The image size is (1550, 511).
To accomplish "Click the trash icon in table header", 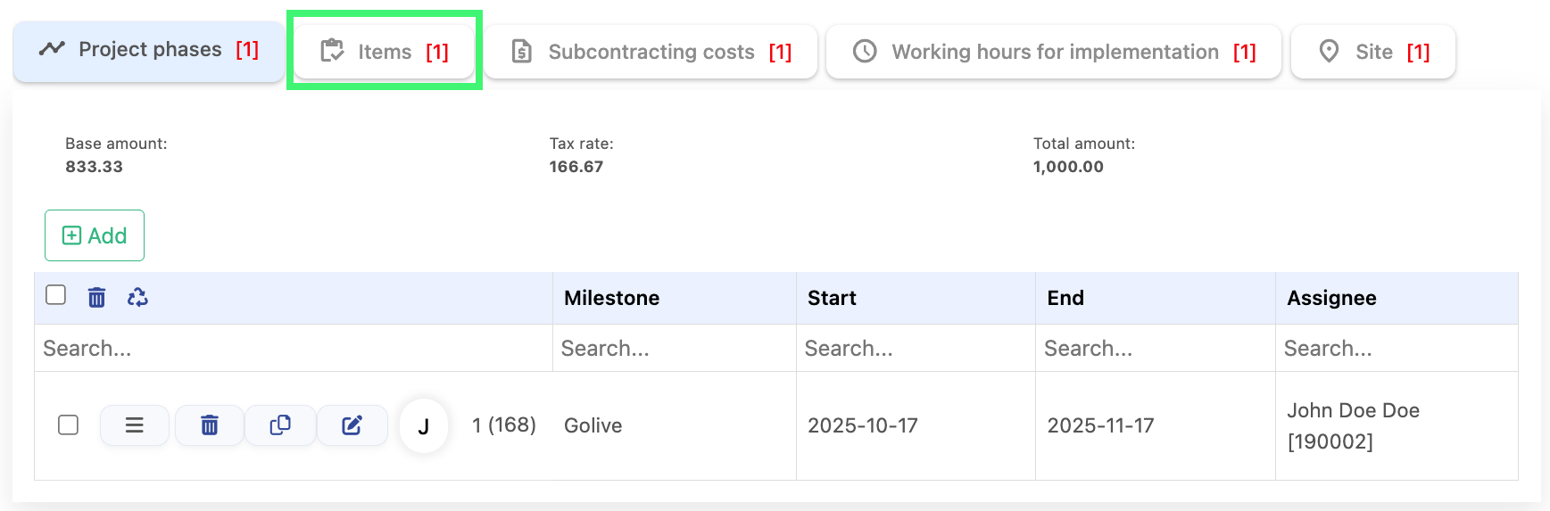I will tap(96, 297).
